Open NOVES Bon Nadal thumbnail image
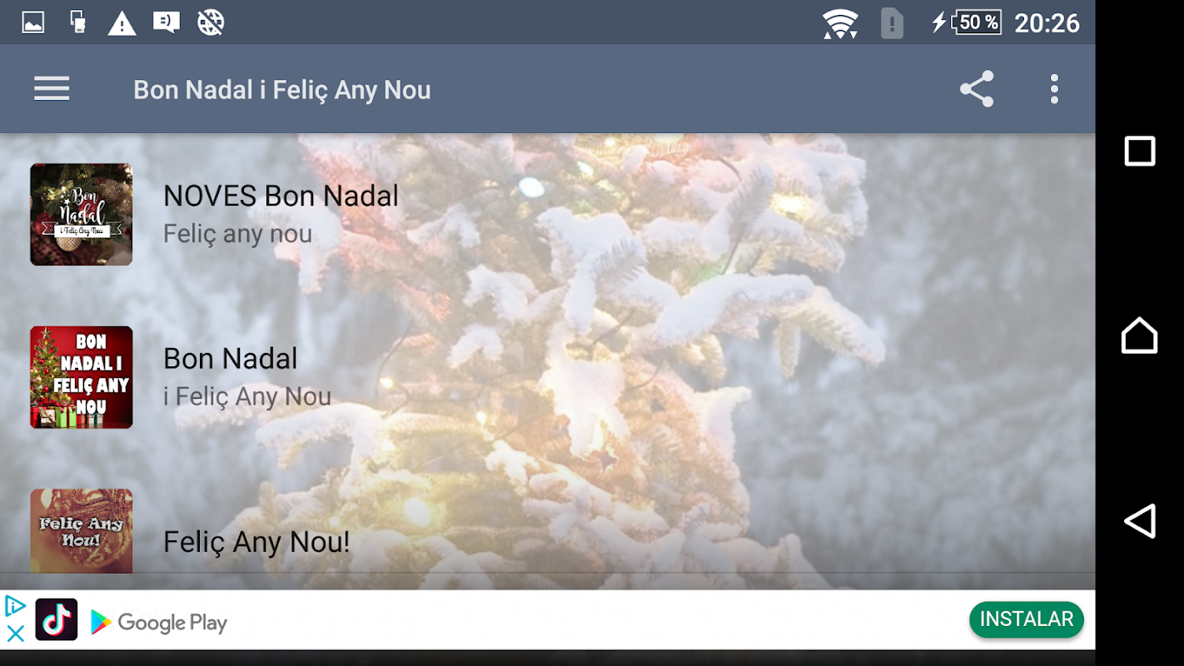The width and height of the screenshot is (1184, 666). pos(82,214)
